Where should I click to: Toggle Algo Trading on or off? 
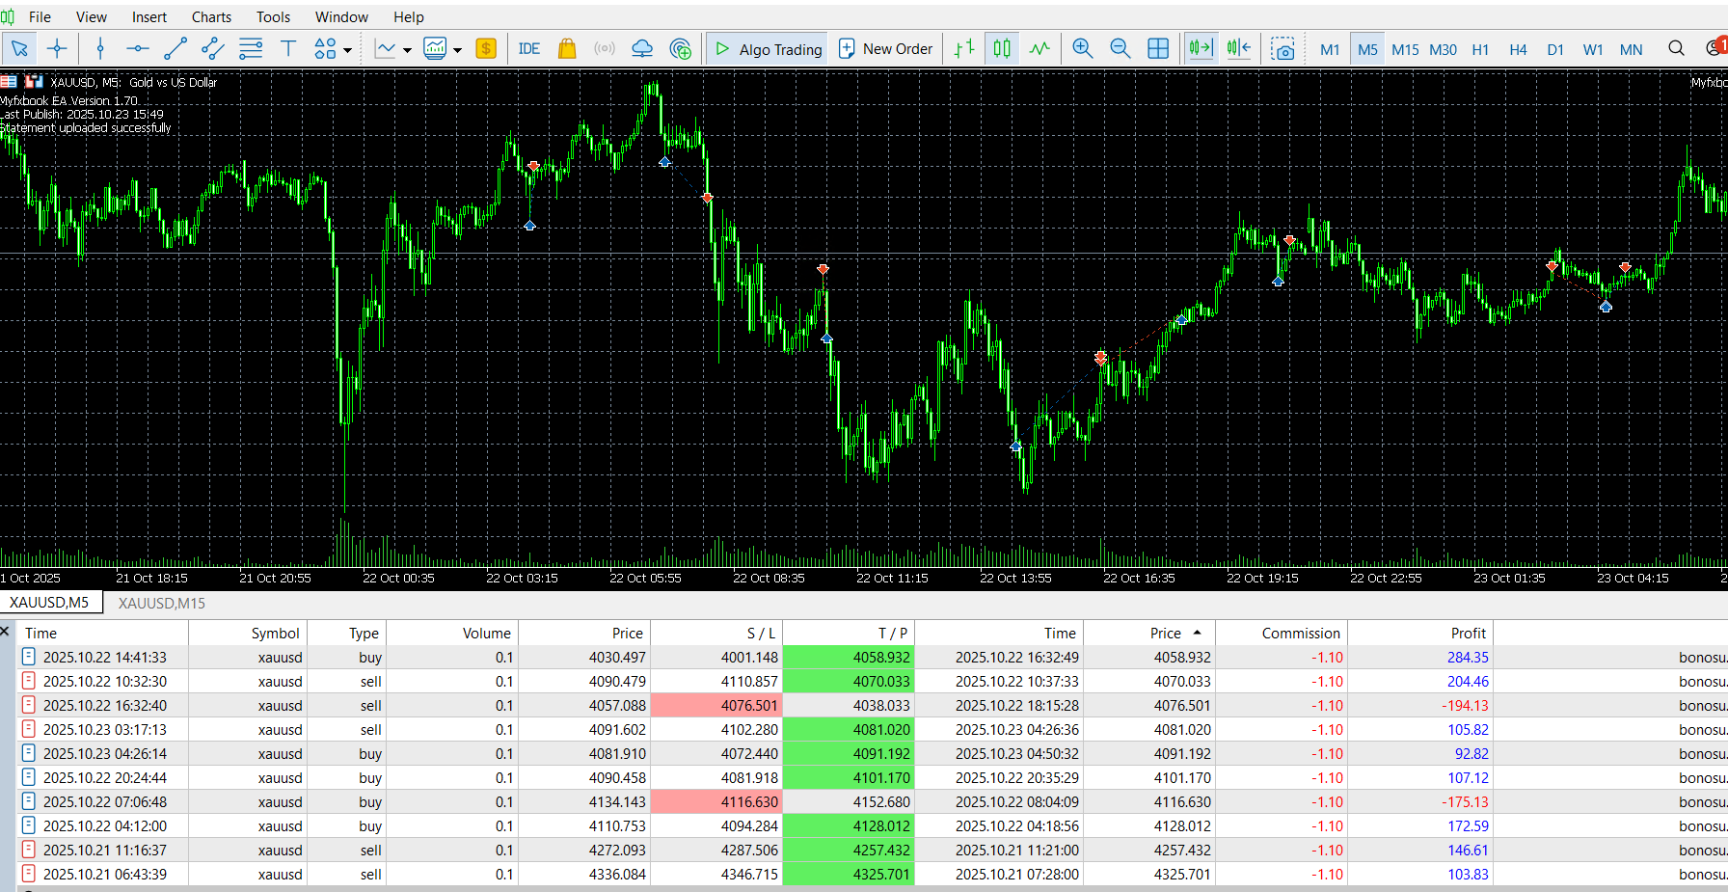point(769,49)
